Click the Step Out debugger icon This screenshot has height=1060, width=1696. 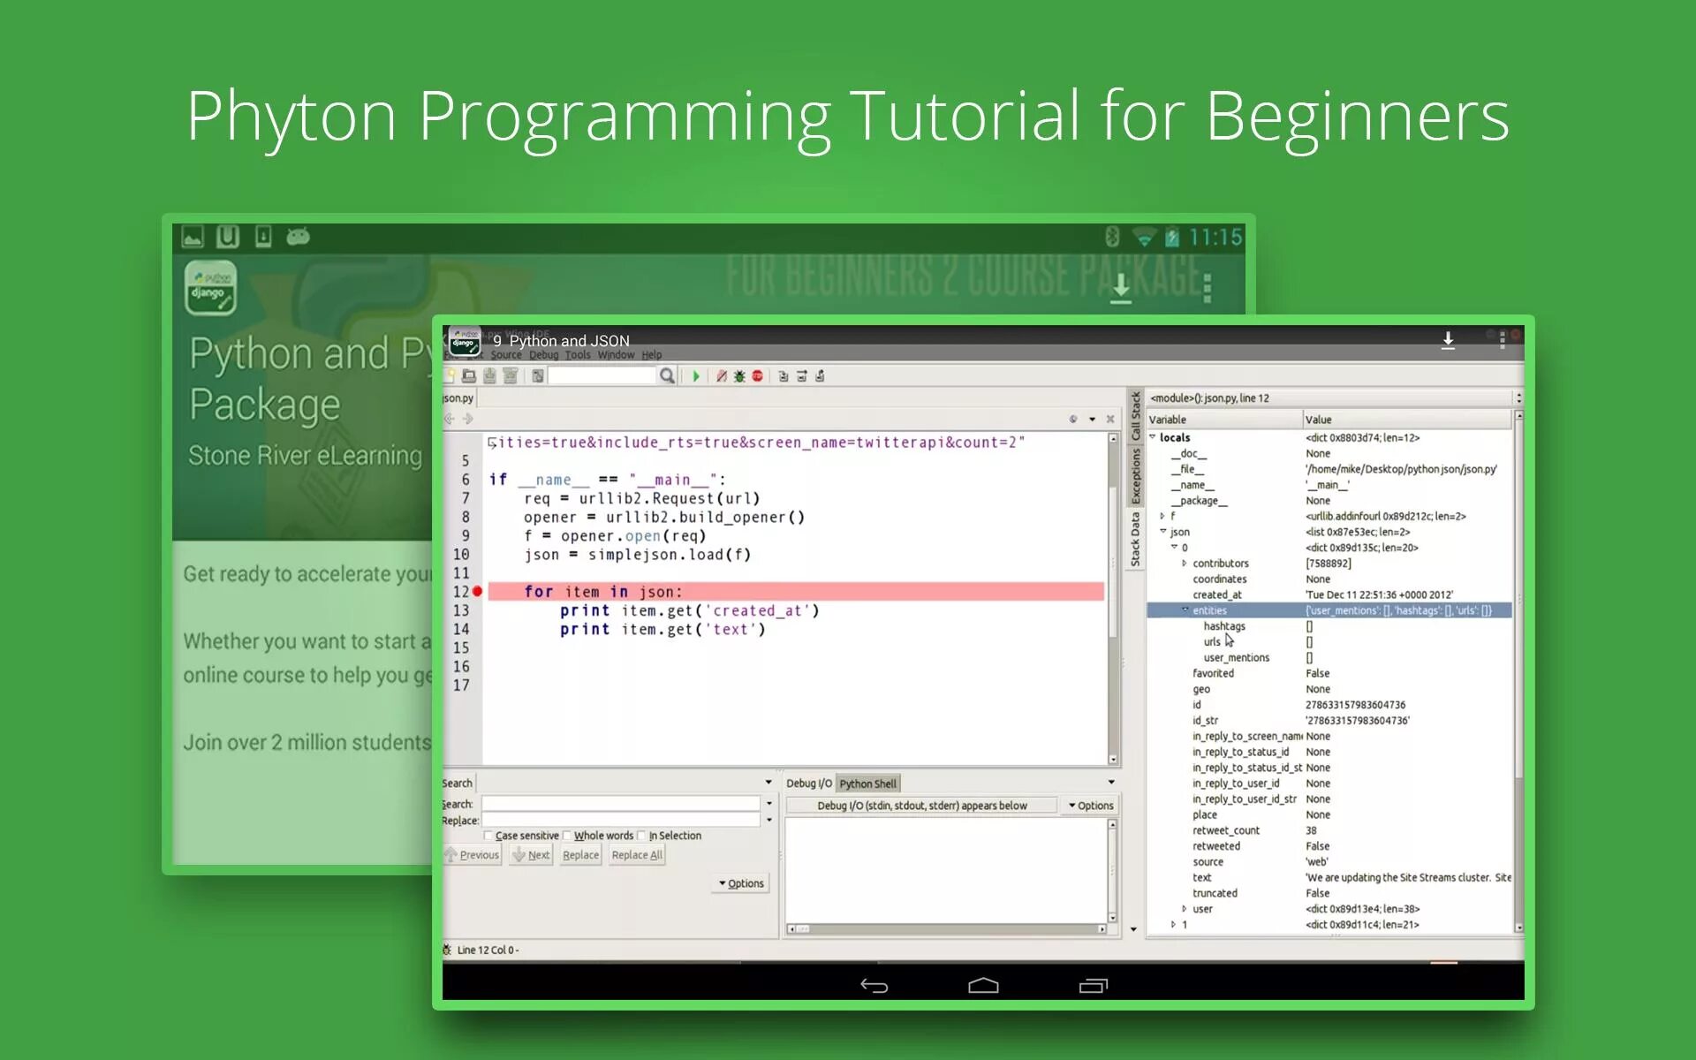tap(821, 376)
